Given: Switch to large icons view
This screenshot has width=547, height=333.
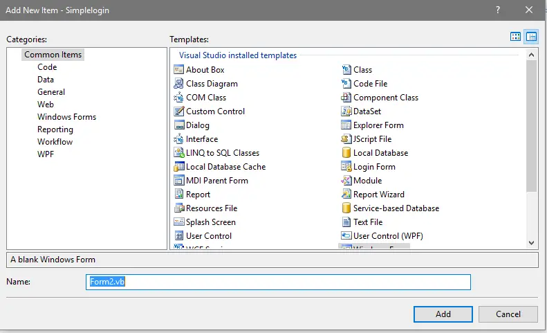Looking at the screenshot, I should (515, 36).
